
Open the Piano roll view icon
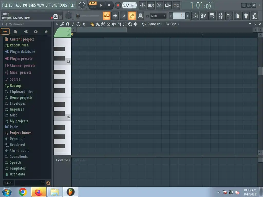coord(204,16)
